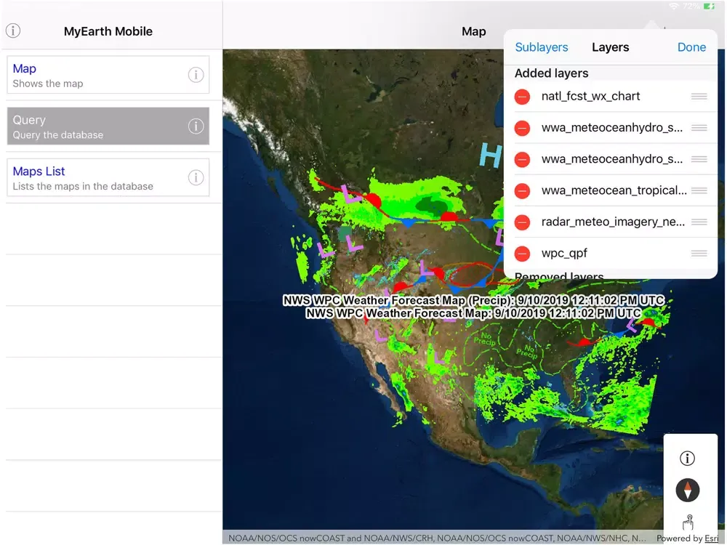Grab reorder handle for radar_meteo_imagery_ne layer
The height and width of the screenshot is (545, 727).
pyautogui.click(x=699, y=222)
